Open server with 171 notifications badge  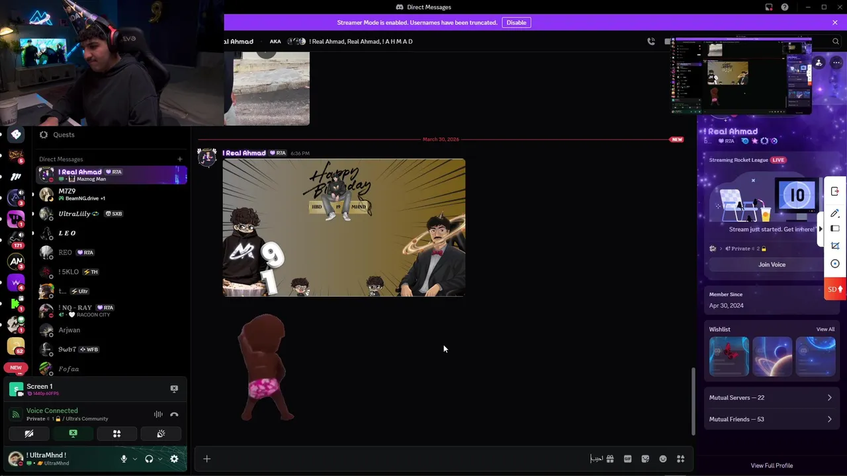pyautogui.click(x=16, y=238)
